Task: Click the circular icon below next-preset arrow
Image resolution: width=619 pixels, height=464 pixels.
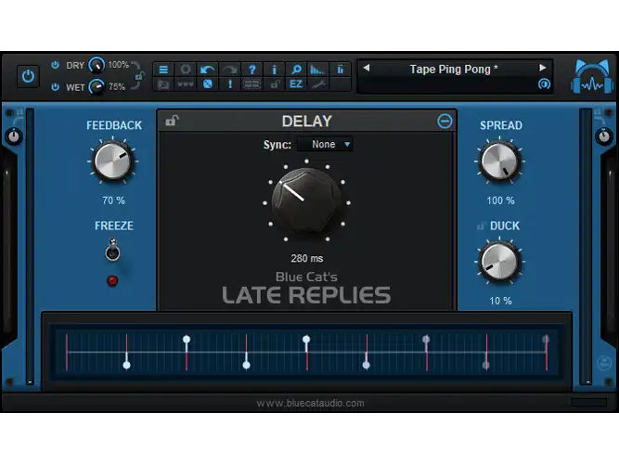Action: coord(544,84)
